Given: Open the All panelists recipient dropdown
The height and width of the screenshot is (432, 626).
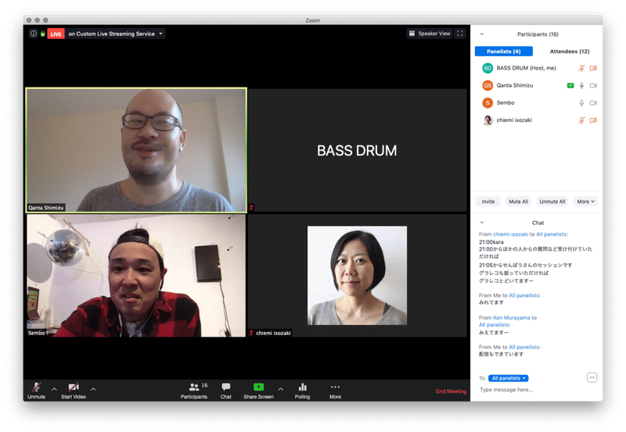Looking at the screenshot, I should 508,379.
